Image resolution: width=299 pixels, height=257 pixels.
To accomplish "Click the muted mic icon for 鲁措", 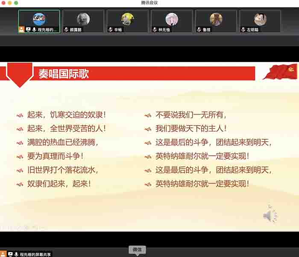I will (199, 30).
